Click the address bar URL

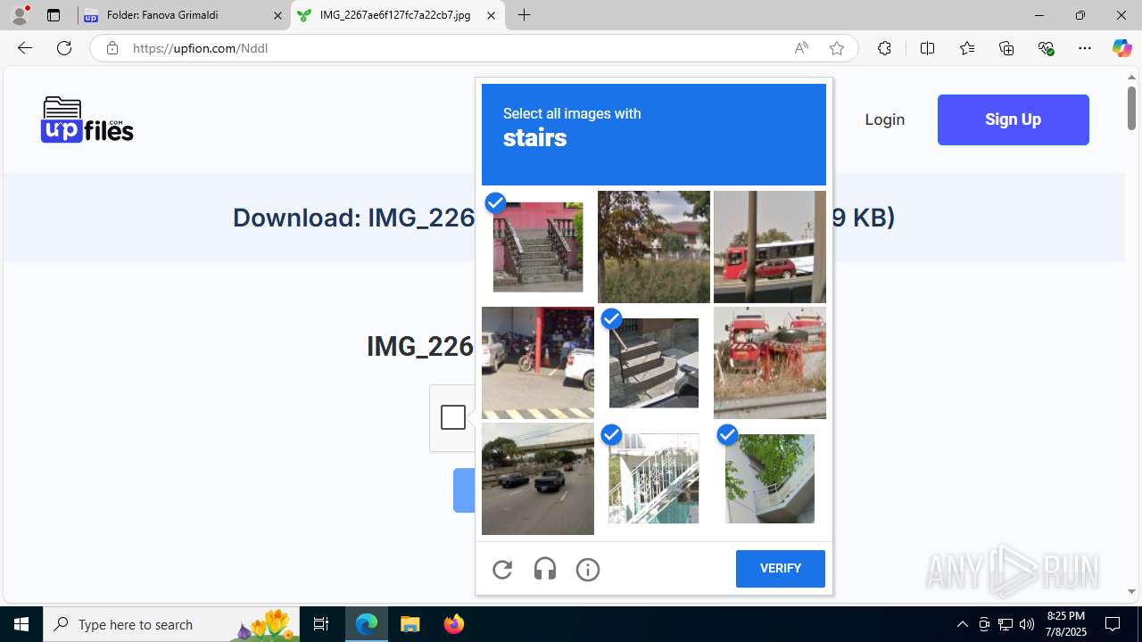[x=200, y=48]
